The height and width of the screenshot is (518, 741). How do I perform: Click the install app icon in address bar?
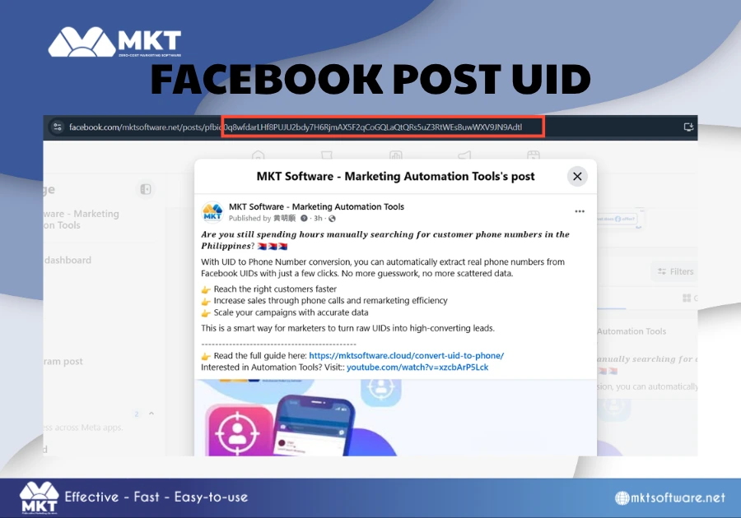tap(688, 127)
